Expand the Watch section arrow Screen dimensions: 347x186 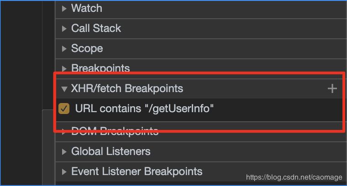[x=64, y=8]
